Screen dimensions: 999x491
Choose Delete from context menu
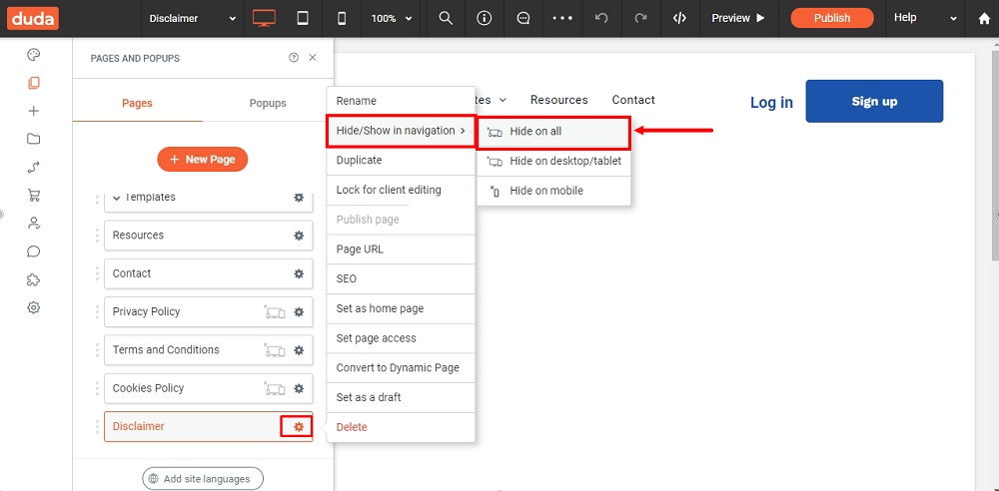pos(401,427)
